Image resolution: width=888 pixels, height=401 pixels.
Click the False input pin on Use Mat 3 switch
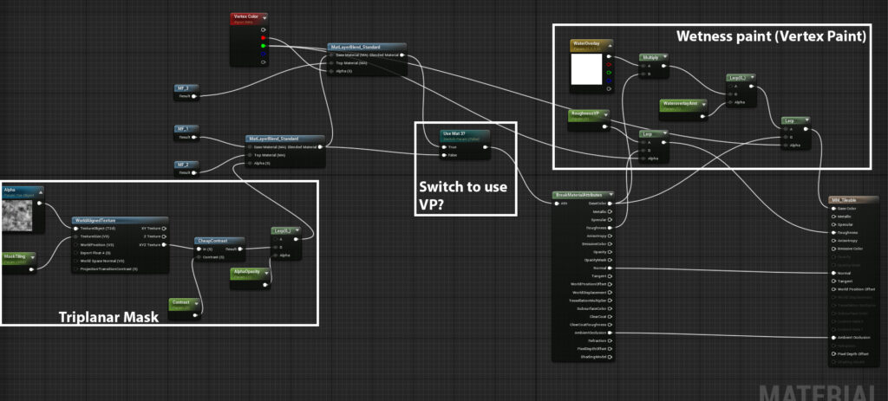pyautogui.click(x=443, y=156)
